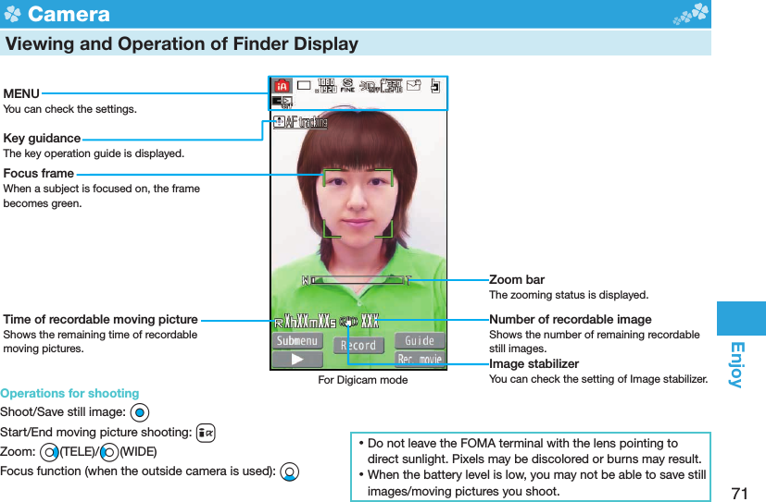Click the 'Camera' header title

pyautogui.click(x=69, y=14)
